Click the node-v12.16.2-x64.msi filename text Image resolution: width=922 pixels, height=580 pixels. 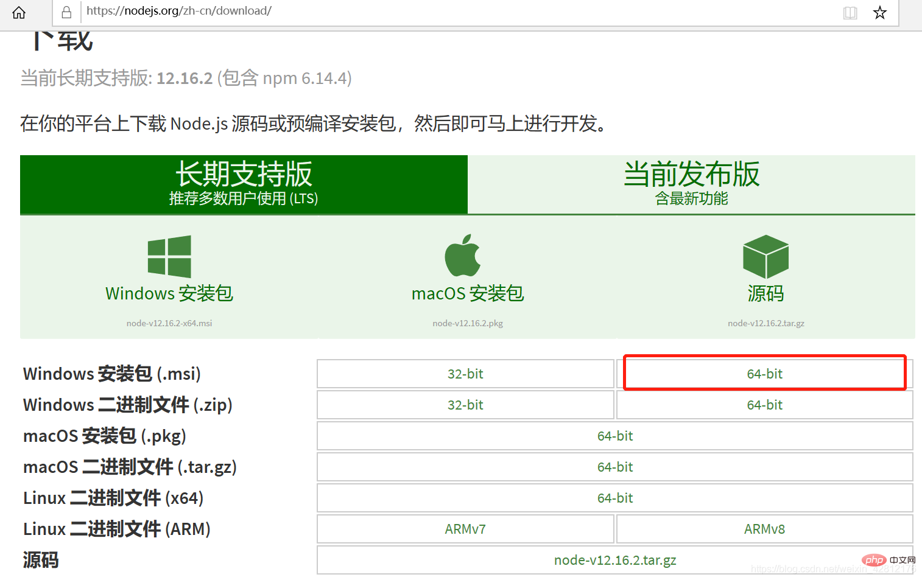[169, 323]
